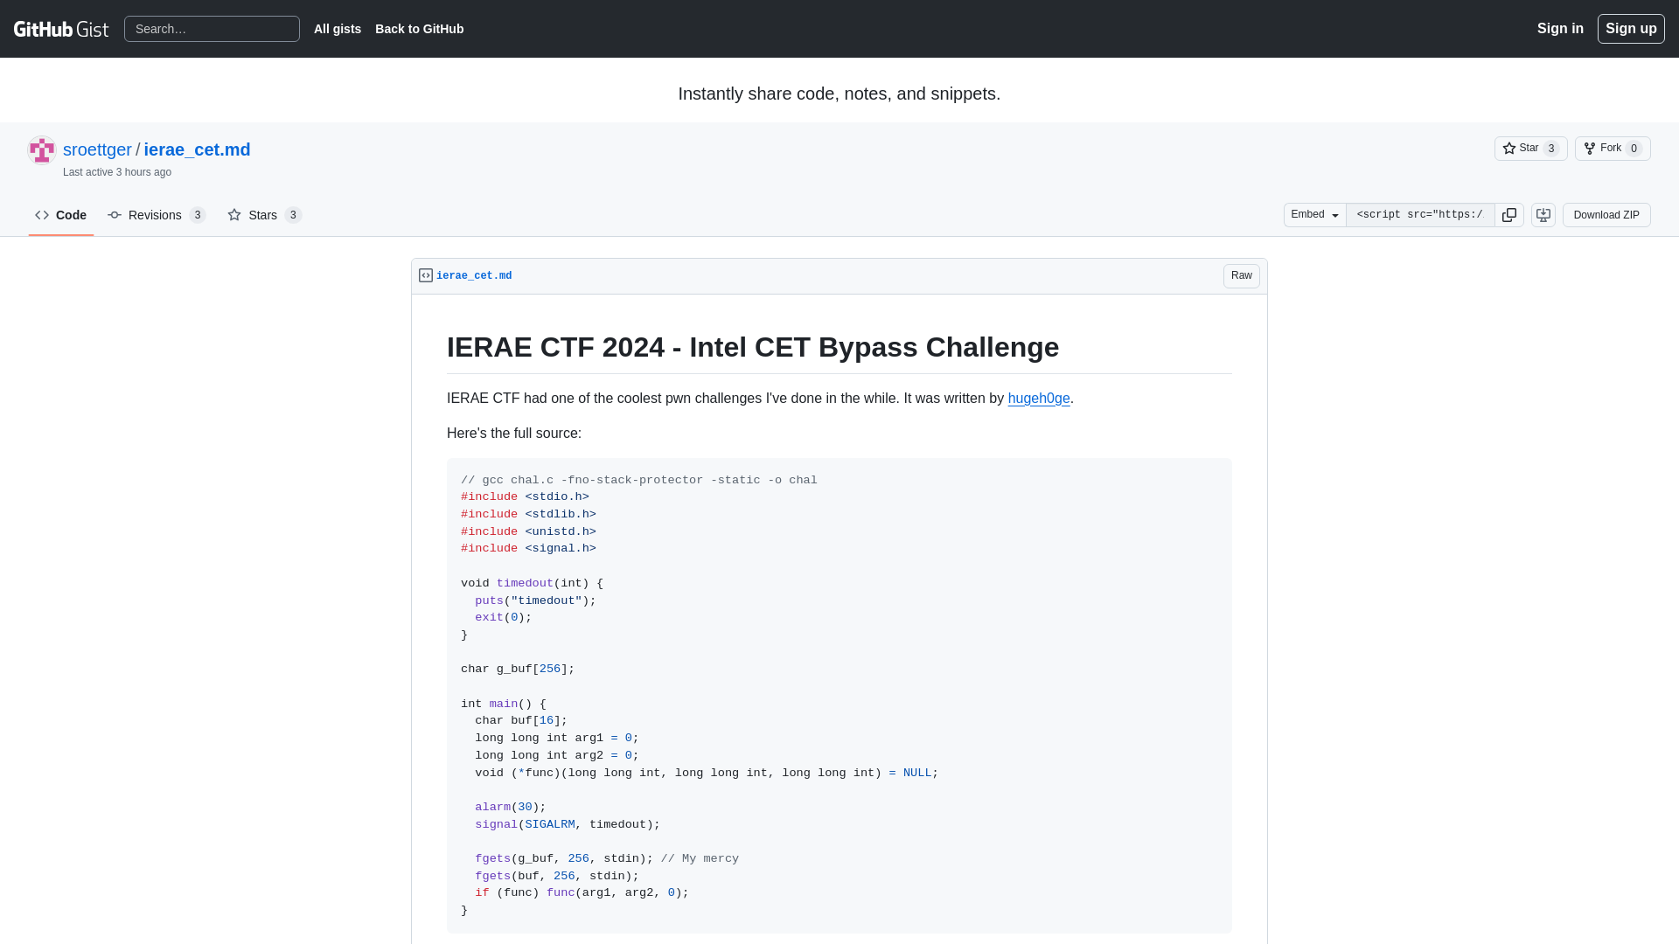Click 'char g_buf[256];' code line
This screenshot has height=944, width=1679.
(x=518, y=670)
